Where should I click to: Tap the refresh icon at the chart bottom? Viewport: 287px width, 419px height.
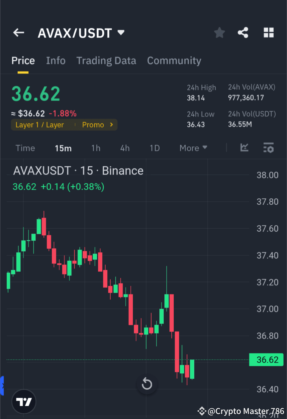pyautogui.click(x=147, y=384)
